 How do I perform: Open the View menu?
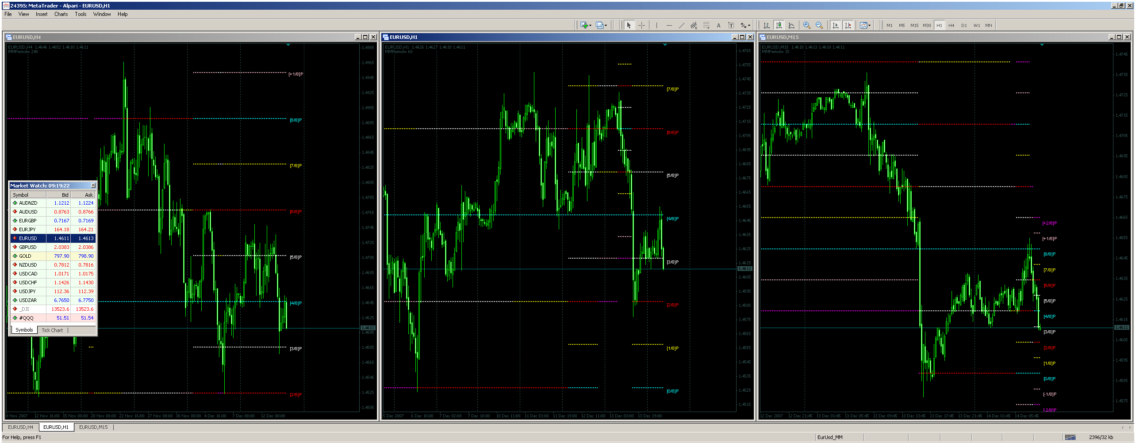23,14
